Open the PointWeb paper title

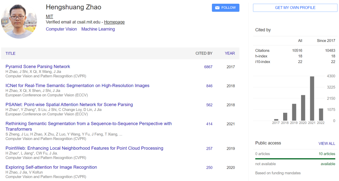pos(84,148)
